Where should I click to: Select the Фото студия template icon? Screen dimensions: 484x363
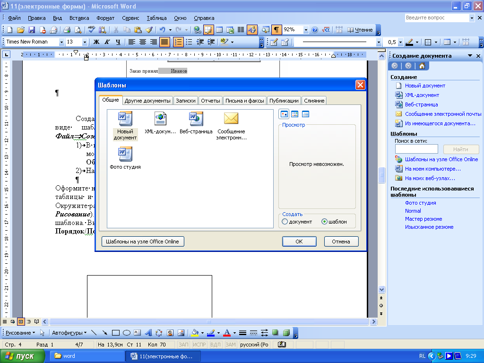coord(125,158)
